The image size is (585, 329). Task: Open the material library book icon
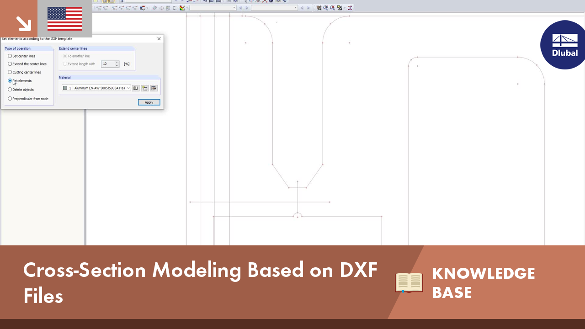[x=135, y=88]
